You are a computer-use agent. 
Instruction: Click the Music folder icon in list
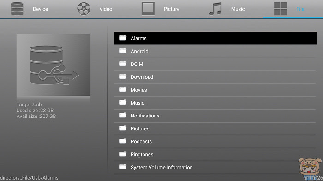pyautogui.click(x=123, y=102)
